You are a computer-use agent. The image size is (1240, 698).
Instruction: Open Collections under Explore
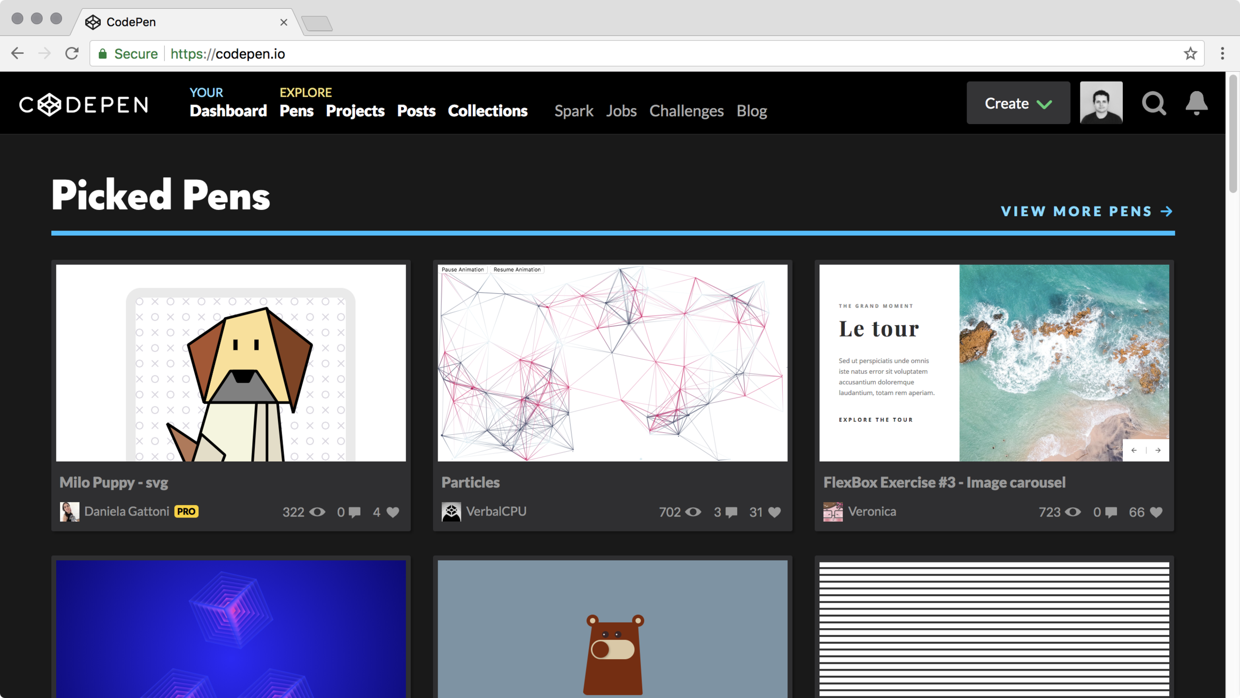[487, 111]
